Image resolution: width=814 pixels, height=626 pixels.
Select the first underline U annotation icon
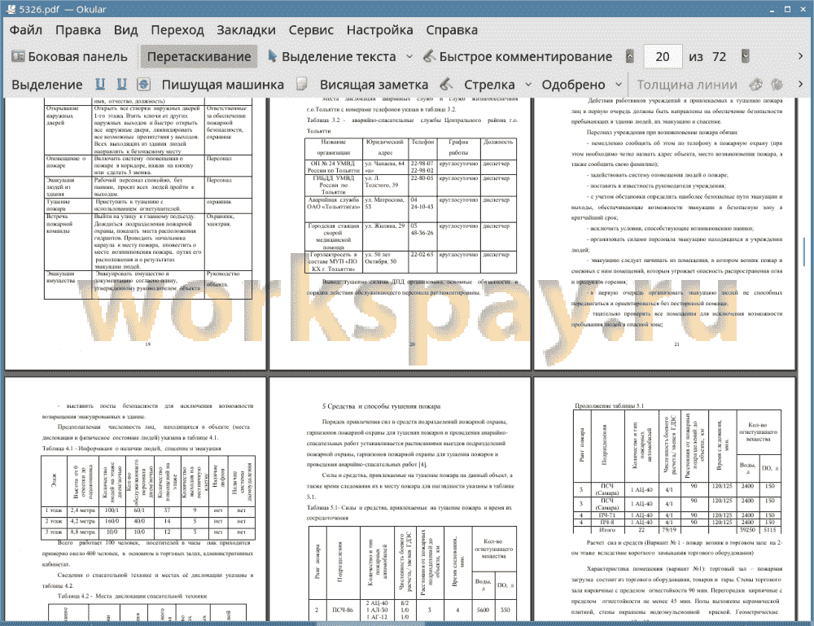pos(100,85)
